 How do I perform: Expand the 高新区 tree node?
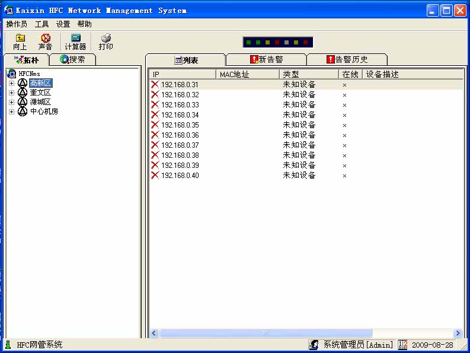coord(11,83)
